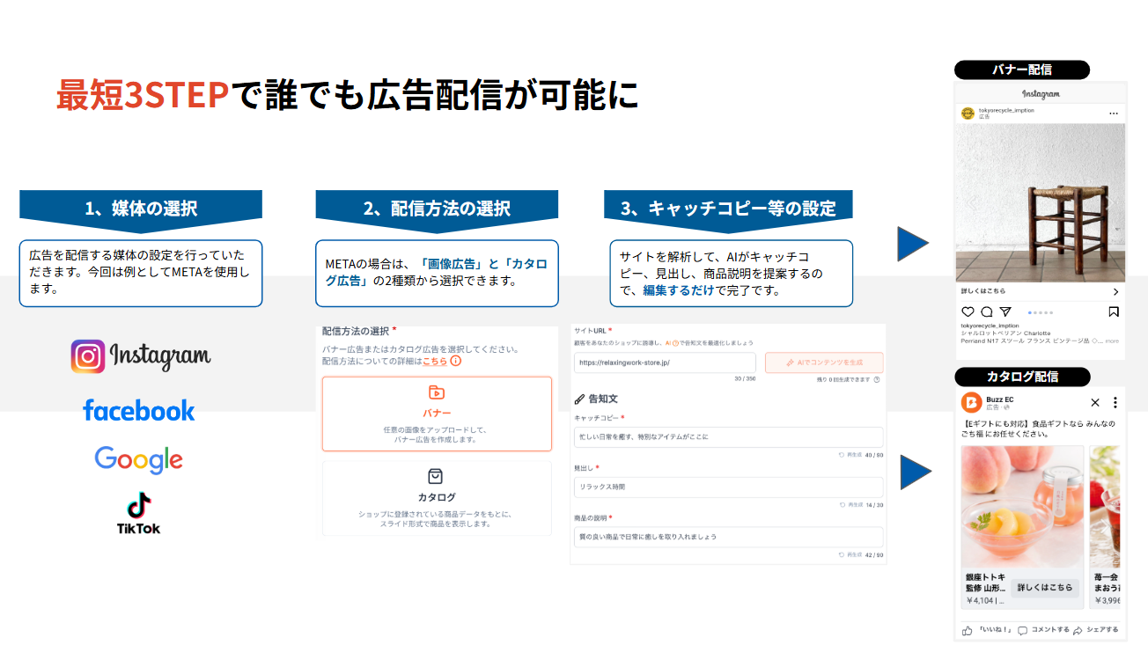The height and width of the screenshot is (652, 1148).
Task: Click 再生成 under the 商品の説明 field
Action: click(850, 555)
